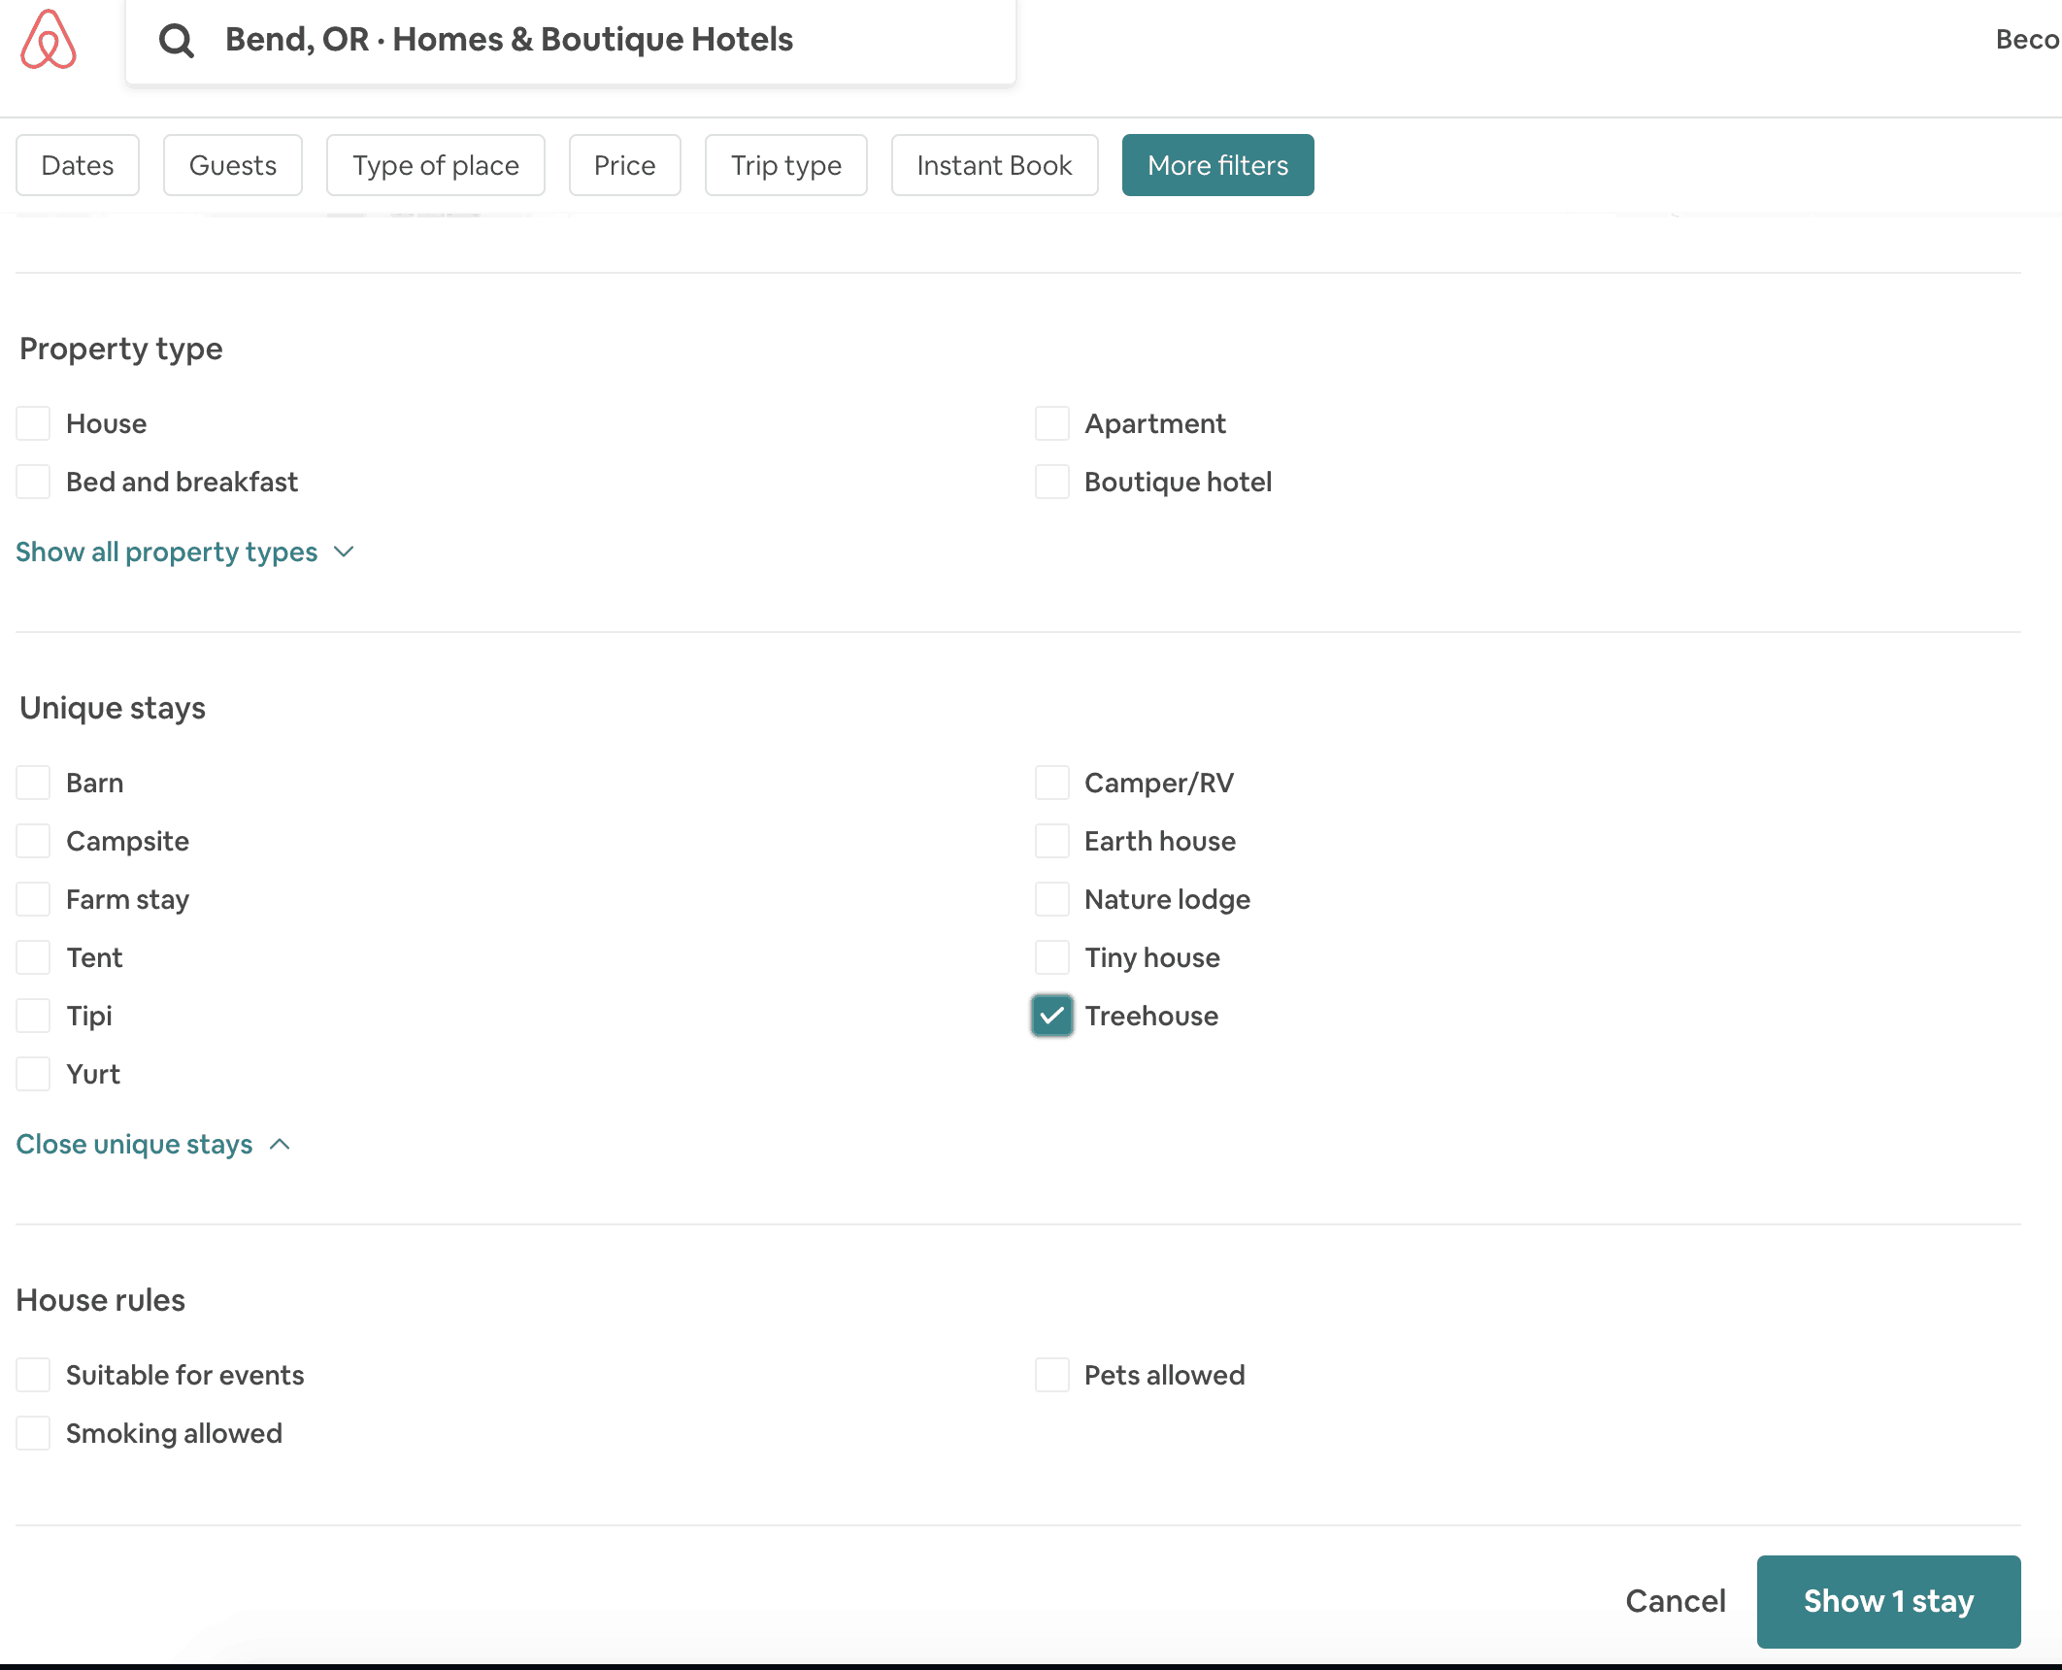Click the Price filter button

[x=623, y=163]
